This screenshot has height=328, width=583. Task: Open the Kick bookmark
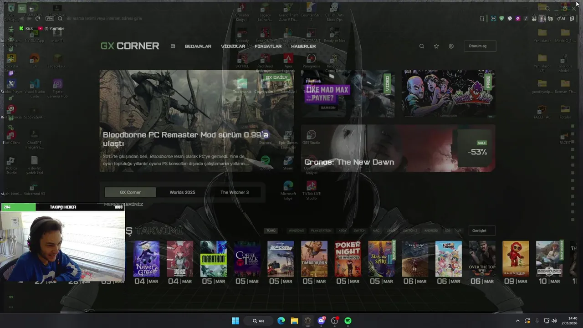(x=26, y=28)
